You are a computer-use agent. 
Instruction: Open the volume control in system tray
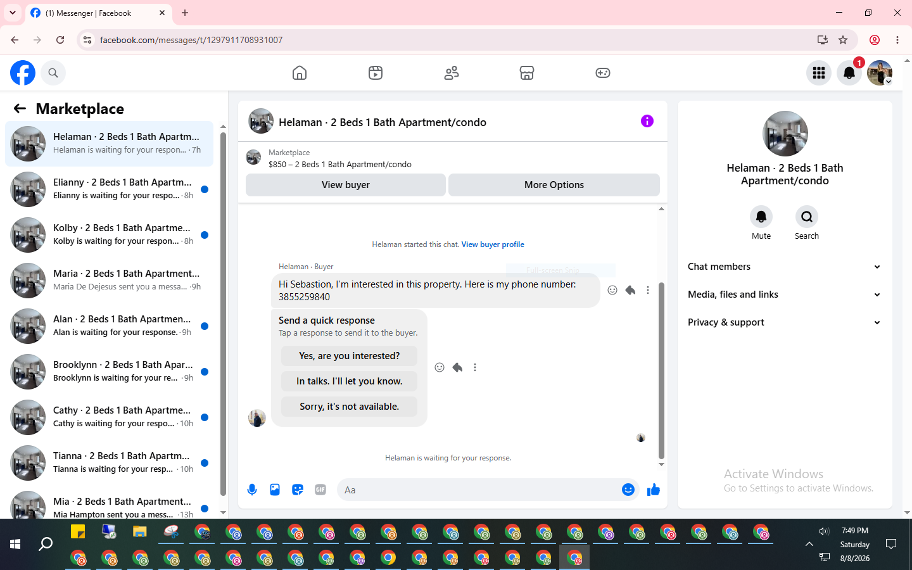pos(824,531)
